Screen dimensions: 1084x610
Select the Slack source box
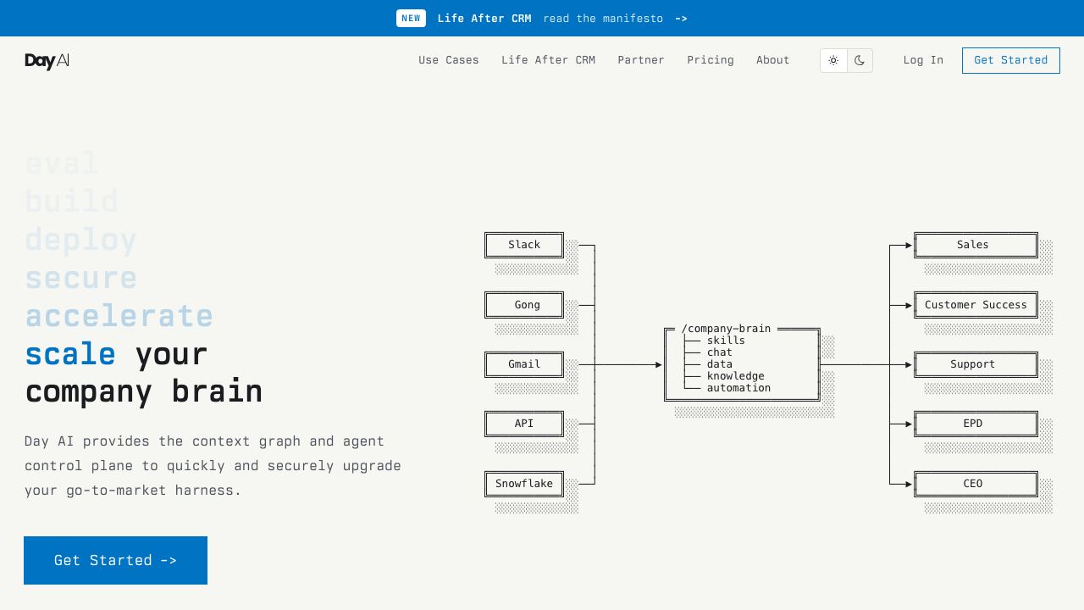[524, 245]
